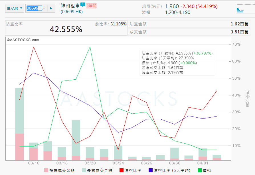Click the 03/16 date axis label
This screenshot has width=255, height=175.
(x=34, y=163)
